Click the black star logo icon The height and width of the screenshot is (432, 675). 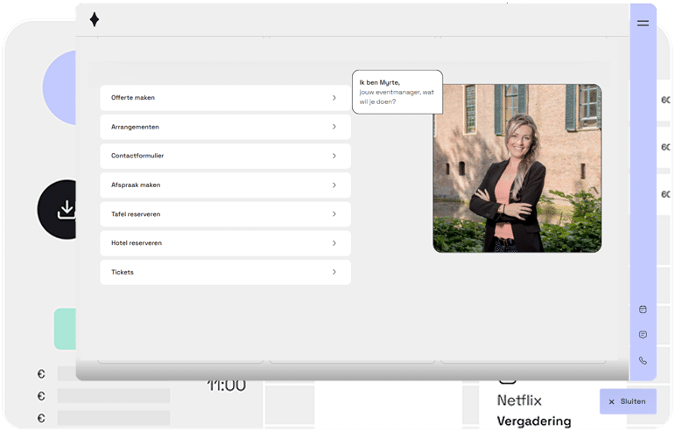[95, 19]
